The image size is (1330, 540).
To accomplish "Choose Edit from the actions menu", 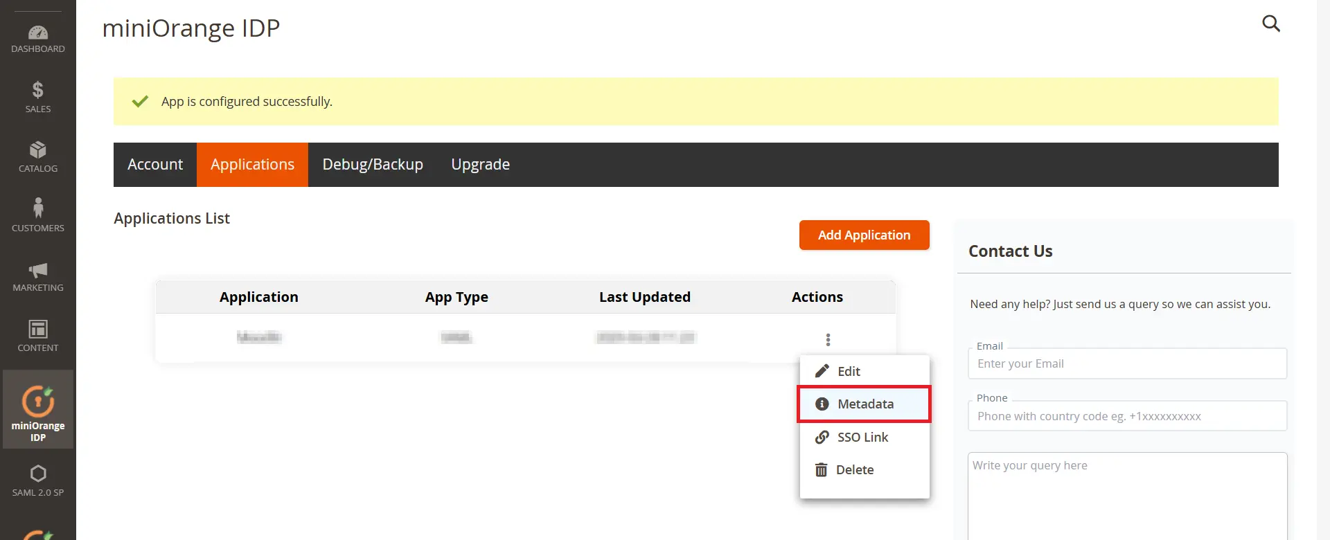I will [864, 371].
